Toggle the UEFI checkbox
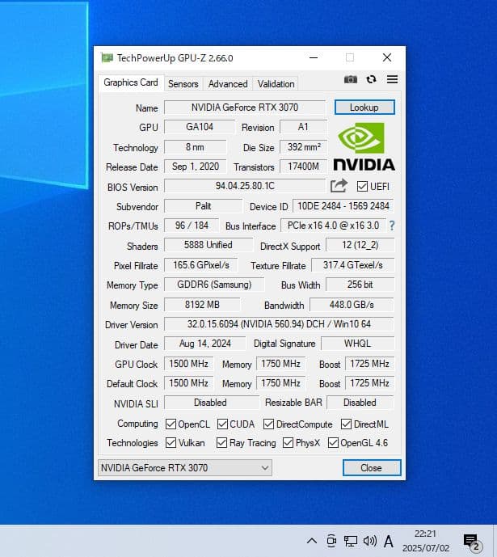 click(362, 187)
